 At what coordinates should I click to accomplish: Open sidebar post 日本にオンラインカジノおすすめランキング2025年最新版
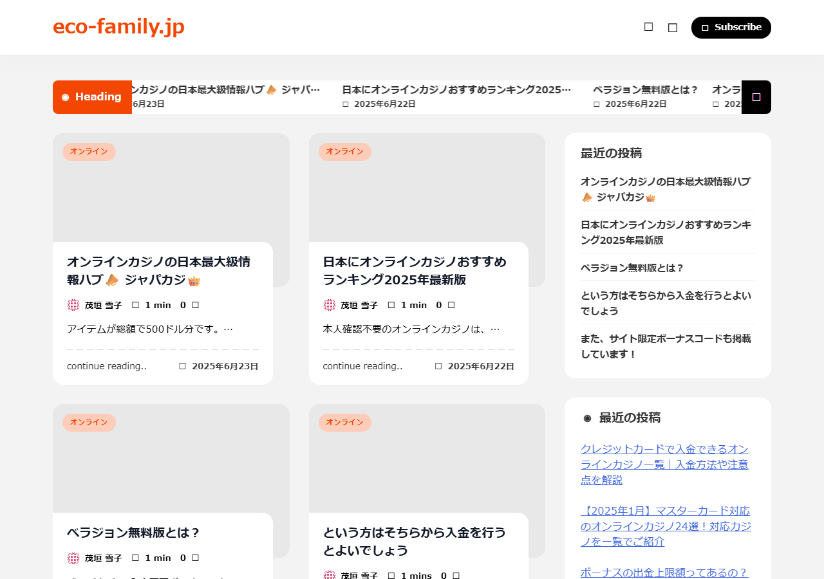[x=666, y=233]
